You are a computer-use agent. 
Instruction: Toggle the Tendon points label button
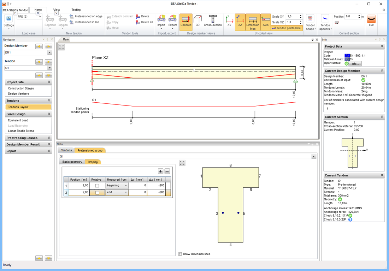pyautogui.click(x=287, y=28)
